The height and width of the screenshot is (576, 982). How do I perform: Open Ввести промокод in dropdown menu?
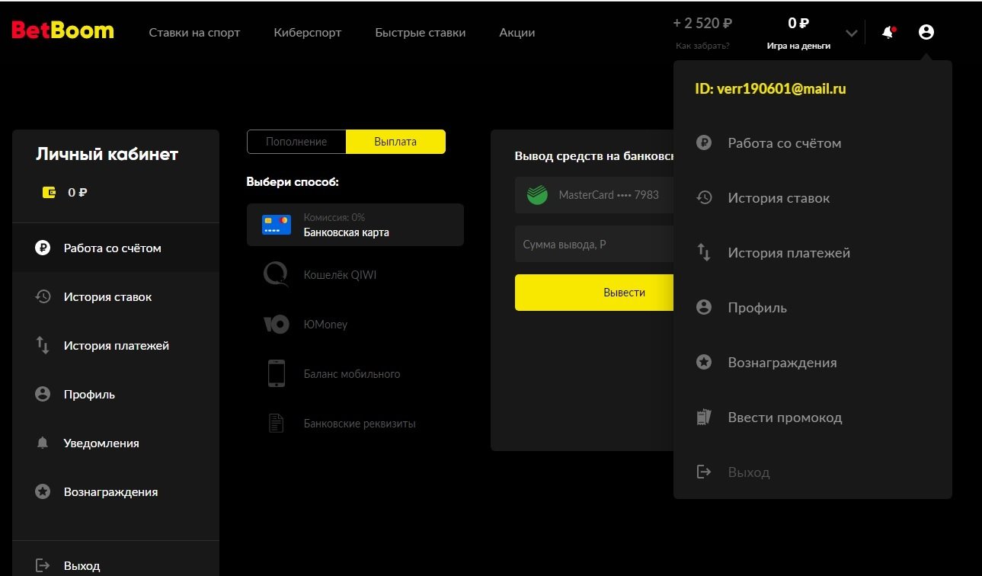tap(785, 418)
